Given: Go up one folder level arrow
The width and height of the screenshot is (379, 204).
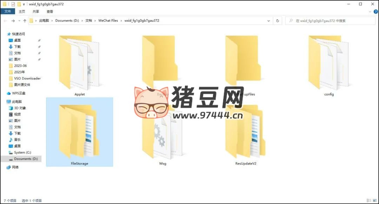Looking at the screenshot, I should click(25, 21).
